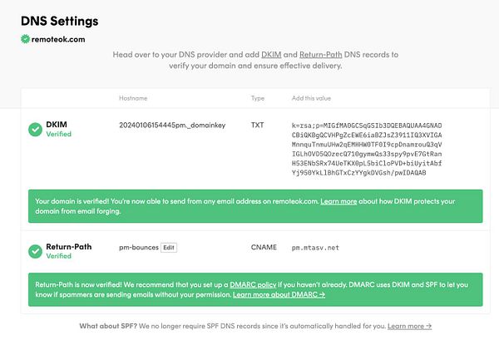Open the DKIM link in the intro text
The width and height of the screenshot is (499, 350).
click(271, 54)
